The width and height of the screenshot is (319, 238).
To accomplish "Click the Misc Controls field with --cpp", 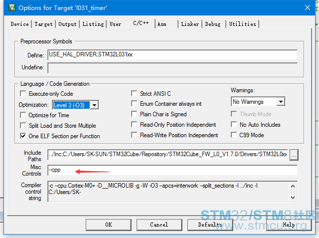I will pos(172,170).
